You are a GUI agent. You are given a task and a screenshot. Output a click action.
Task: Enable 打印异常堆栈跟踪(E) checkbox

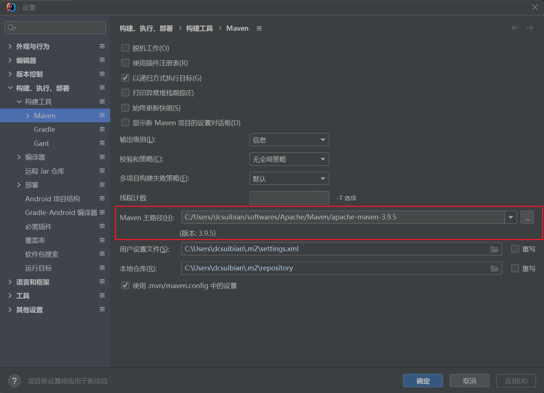(x=125, y=93)
